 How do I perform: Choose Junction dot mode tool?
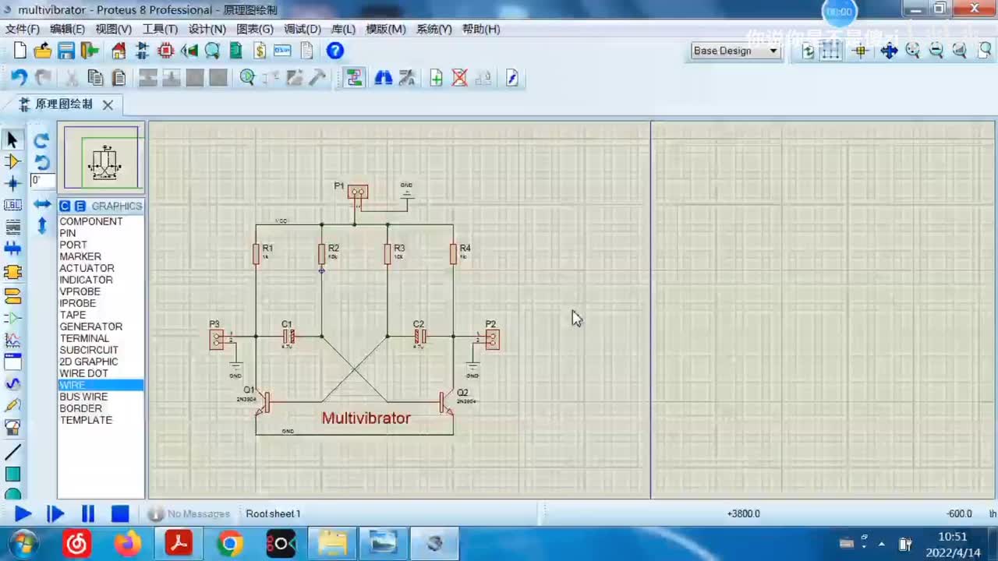(x=12, y=184)
